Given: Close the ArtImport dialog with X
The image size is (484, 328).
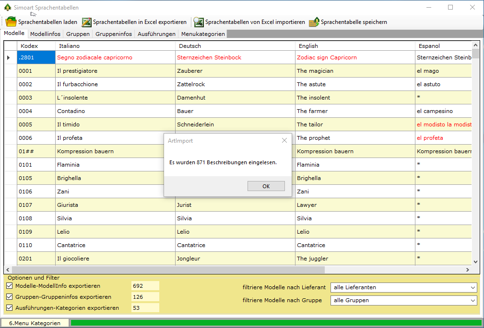Looking at the screenshot, I should tap(284, 141).
